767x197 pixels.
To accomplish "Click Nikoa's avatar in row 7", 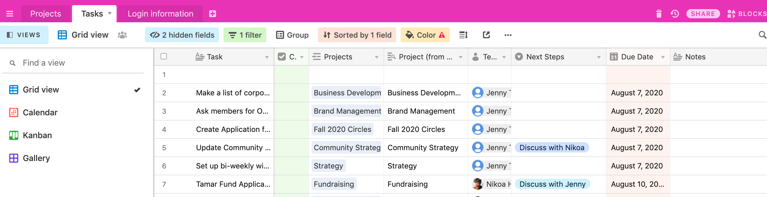I will click(478, 184).
